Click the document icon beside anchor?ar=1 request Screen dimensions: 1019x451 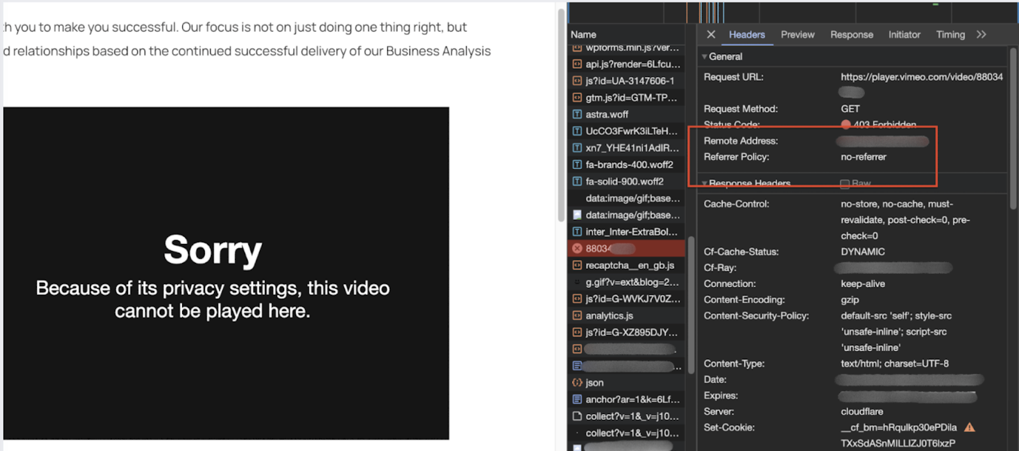tap(577, 399)
